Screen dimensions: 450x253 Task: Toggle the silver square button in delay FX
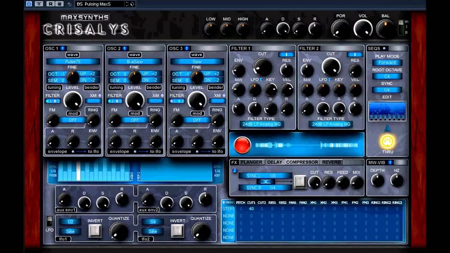point(300,181)
